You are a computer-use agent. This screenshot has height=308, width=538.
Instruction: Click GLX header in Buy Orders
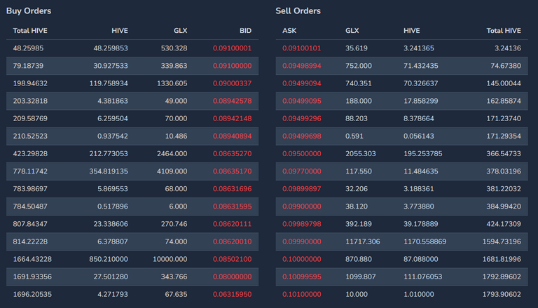click(x=181, y=31)
